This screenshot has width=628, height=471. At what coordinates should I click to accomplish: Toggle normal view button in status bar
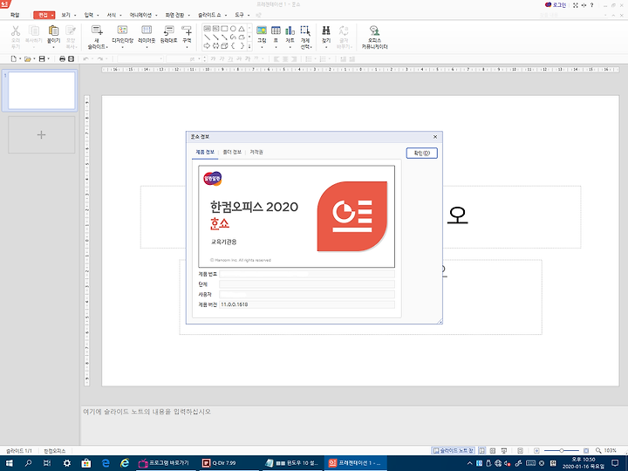[481, 451]
